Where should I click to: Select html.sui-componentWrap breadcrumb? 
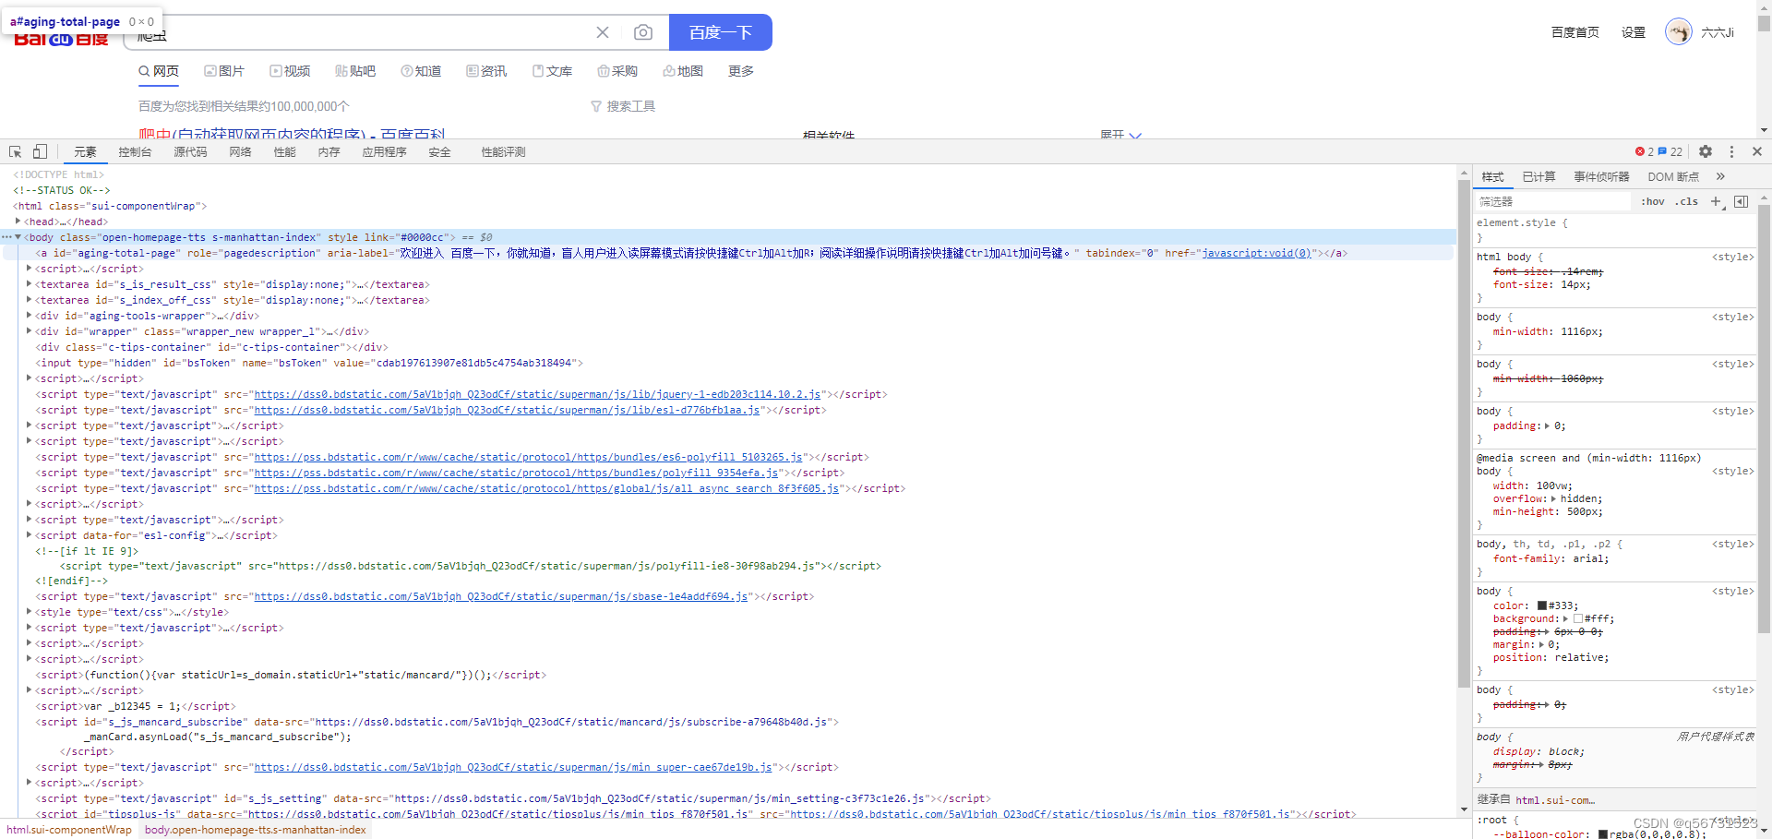coord(69,830)
